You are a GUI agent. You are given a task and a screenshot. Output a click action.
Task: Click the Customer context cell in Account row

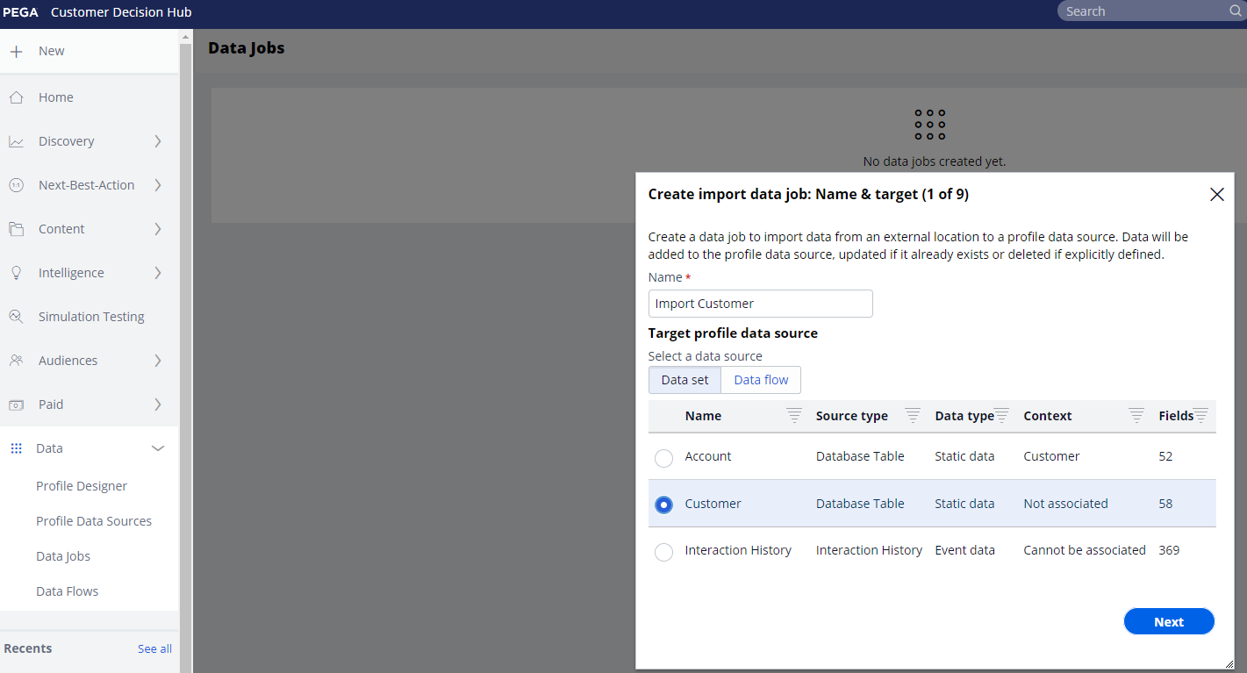click(1052, 456)
